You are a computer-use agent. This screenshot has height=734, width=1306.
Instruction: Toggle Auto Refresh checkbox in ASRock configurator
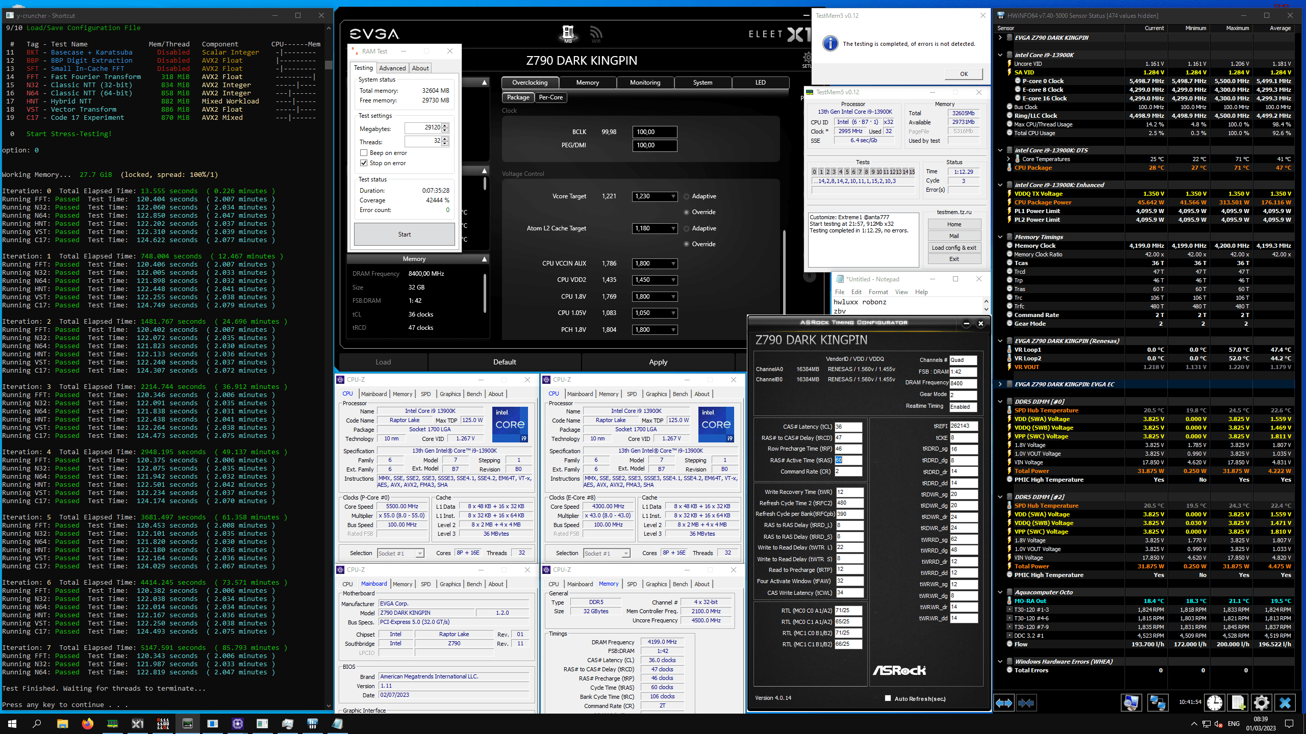pyautogui.click(x=888, y=698)
